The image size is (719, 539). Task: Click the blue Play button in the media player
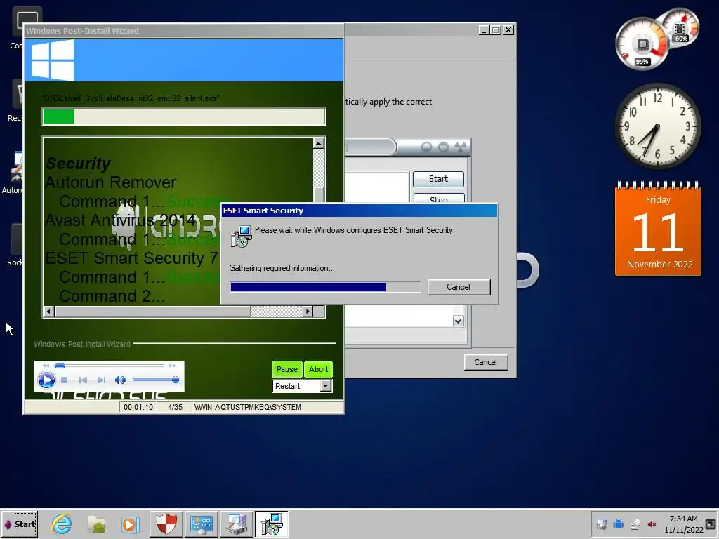(46, 380)
